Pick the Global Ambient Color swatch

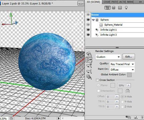point(129,75)
